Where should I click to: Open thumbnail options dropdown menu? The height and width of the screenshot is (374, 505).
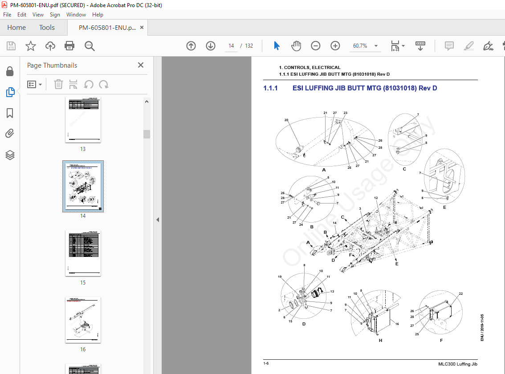pyautogui.click(x=34, y=85)
